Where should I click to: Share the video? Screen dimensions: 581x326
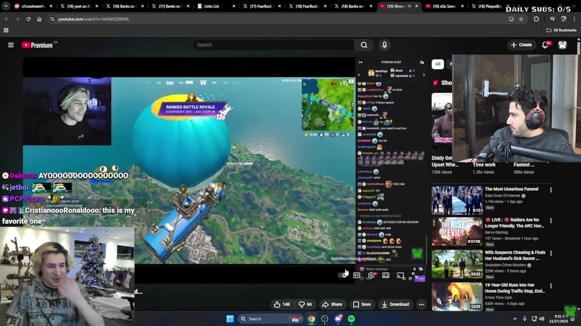pyautogui.click(x=332, y=304)
